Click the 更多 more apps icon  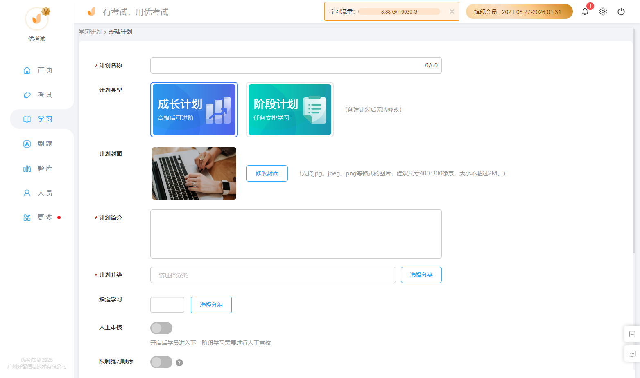(27, 218)
